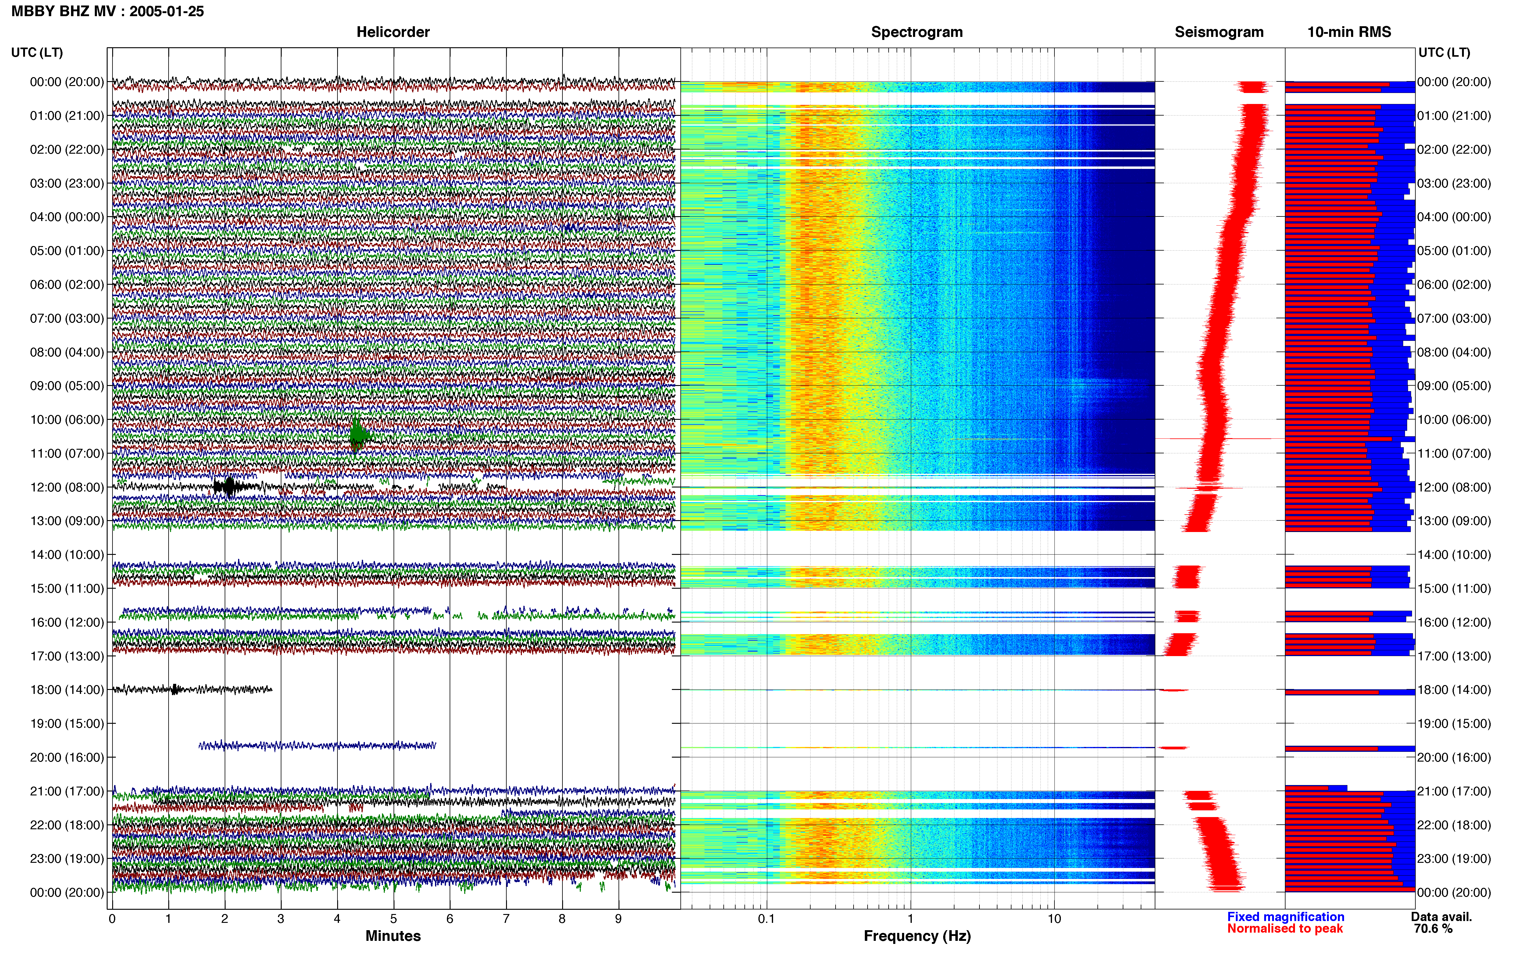The image size is (1530, 957).
Task: Click the right '01:00 (21:00)' time label
Action: pos(1454,116)
